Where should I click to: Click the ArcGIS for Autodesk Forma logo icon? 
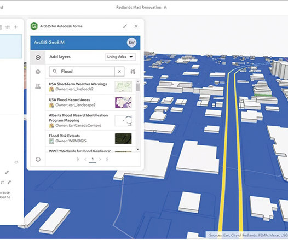tap(34, 26)
